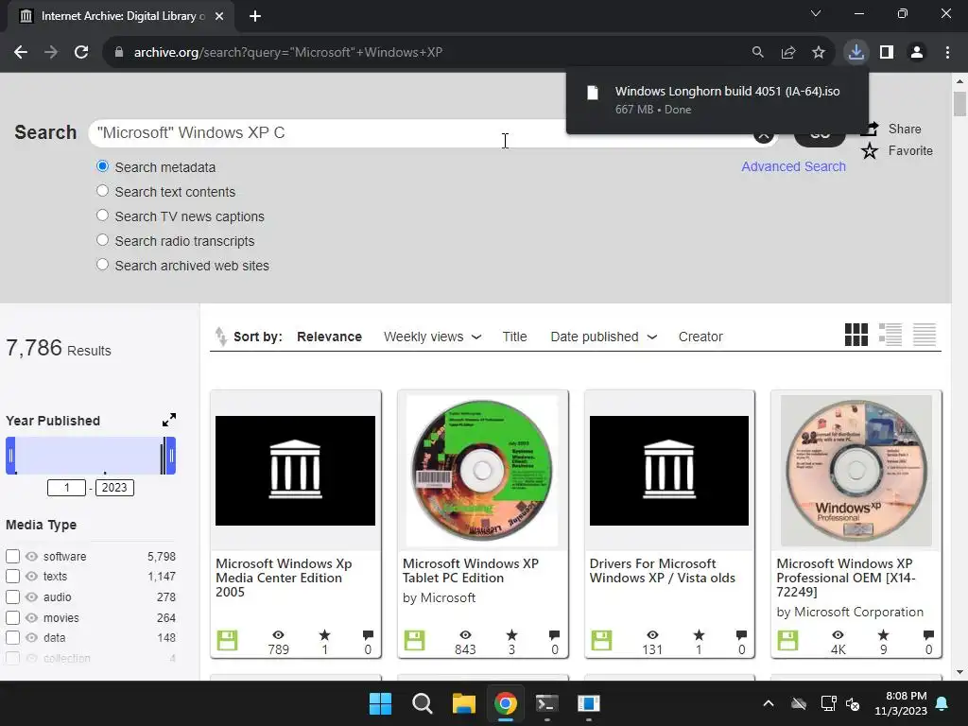
Task: Click software floppy icon on Tablet PC card
Action: tap(414, 640)
